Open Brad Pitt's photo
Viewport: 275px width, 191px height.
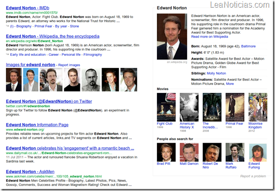pyautogui.click(x=166, y=152)
